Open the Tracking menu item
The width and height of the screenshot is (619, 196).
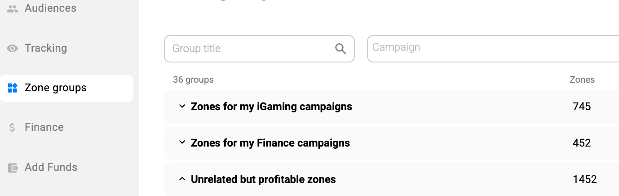click(x=45, y=48)
